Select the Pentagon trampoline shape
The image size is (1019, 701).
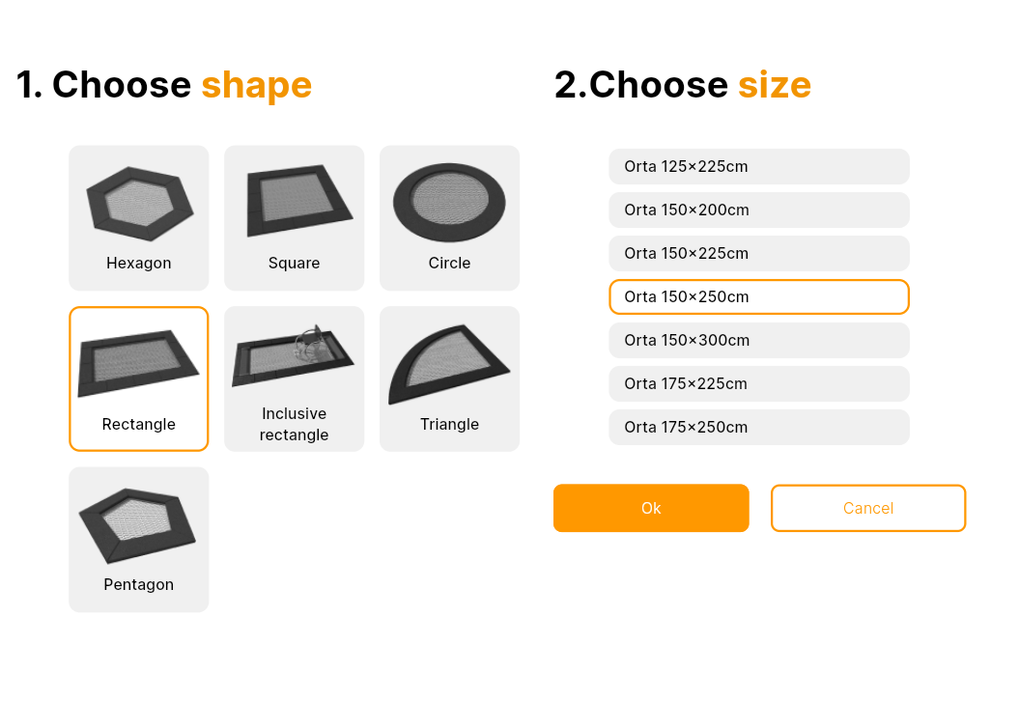pos(138,539)
